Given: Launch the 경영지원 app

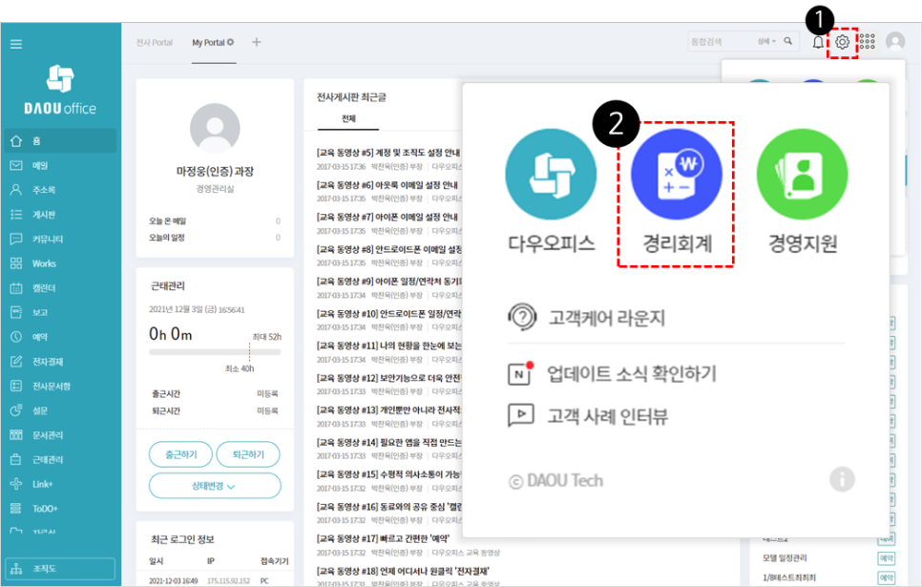Looking at the screenshot, I should (x=802, y=192).
